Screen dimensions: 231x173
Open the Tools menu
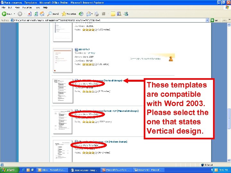(x=38, y=7)
